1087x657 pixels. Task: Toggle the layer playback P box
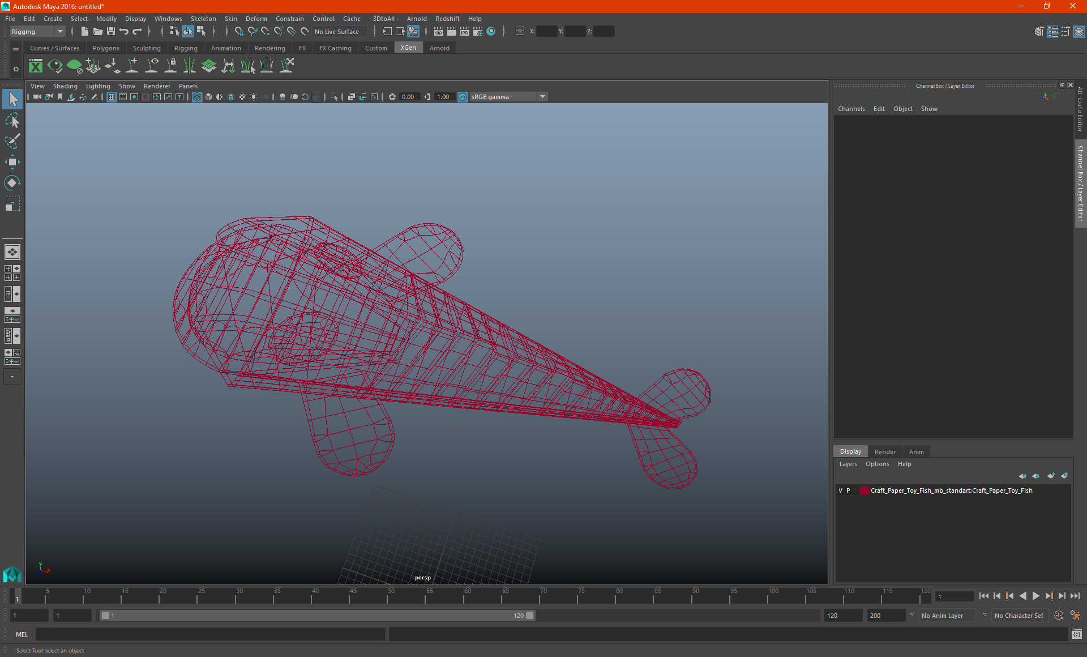[848, 490]
